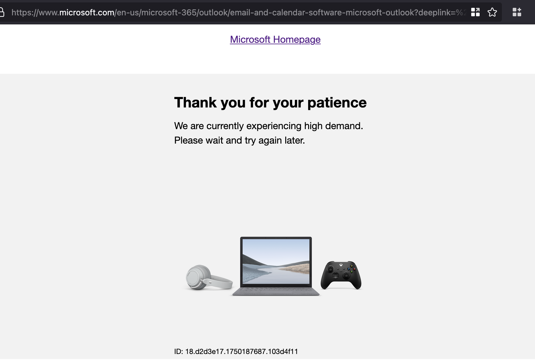Click the bookmark star icon in address bar

point(492,12)
